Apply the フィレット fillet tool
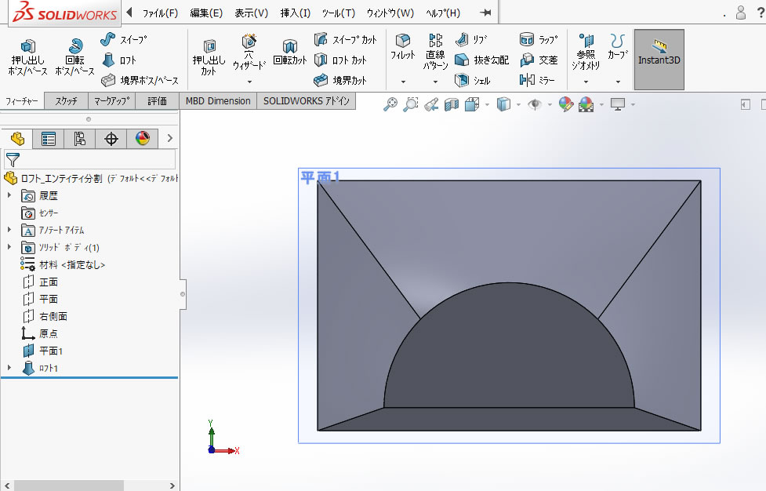Image resolution: width=766 pixels, height=491 pixels. coord(402,47)
